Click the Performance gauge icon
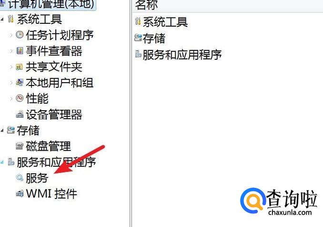 [x=20, y=98]
